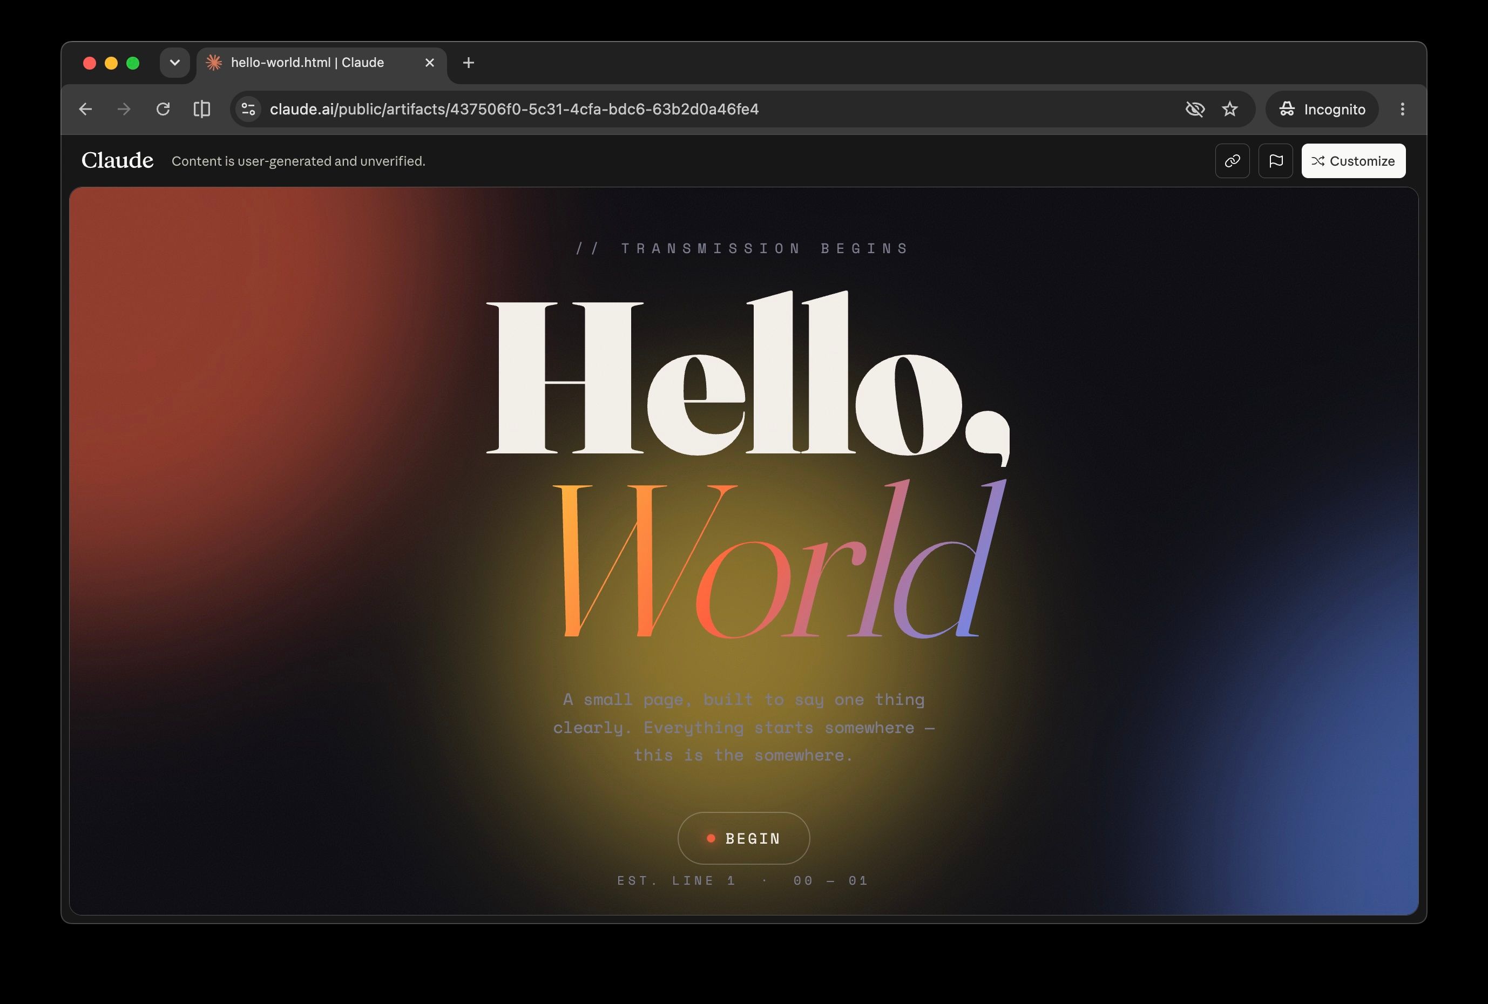Open a new tab with the plus button
Viewport: 1488px width, 1004px height.
(x=468, y=63)
